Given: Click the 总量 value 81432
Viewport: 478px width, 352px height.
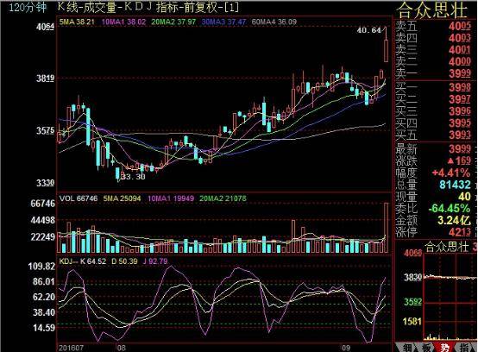Looking at the screenshot, I should (x=456, y=185).
